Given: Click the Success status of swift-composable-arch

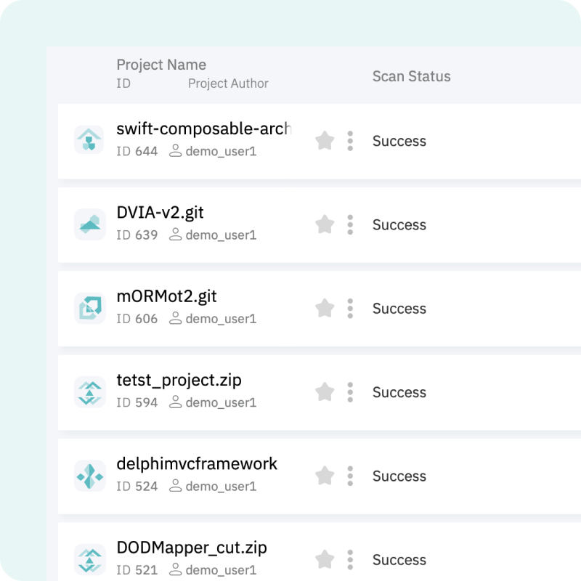Looking at the screenshot, I should point(399,141).
